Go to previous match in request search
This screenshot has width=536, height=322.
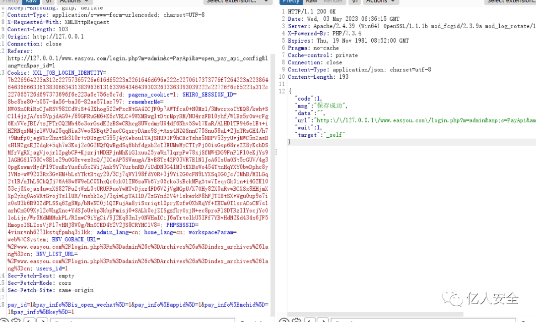pyautogui.click(x=29, y=321)
